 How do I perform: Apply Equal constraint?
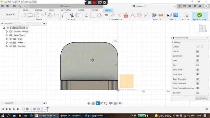coord(106,15)
